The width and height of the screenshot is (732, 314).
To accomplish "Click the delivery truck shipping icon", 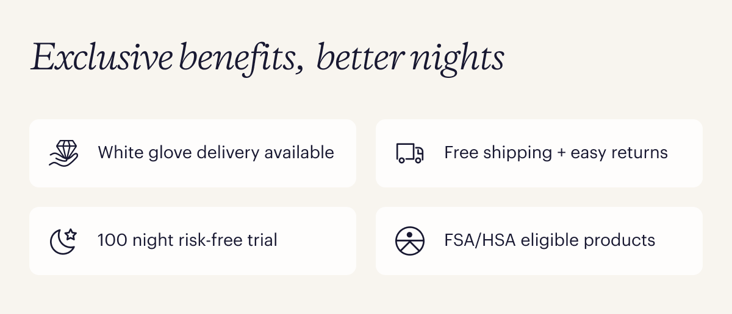I will [409, 153].
